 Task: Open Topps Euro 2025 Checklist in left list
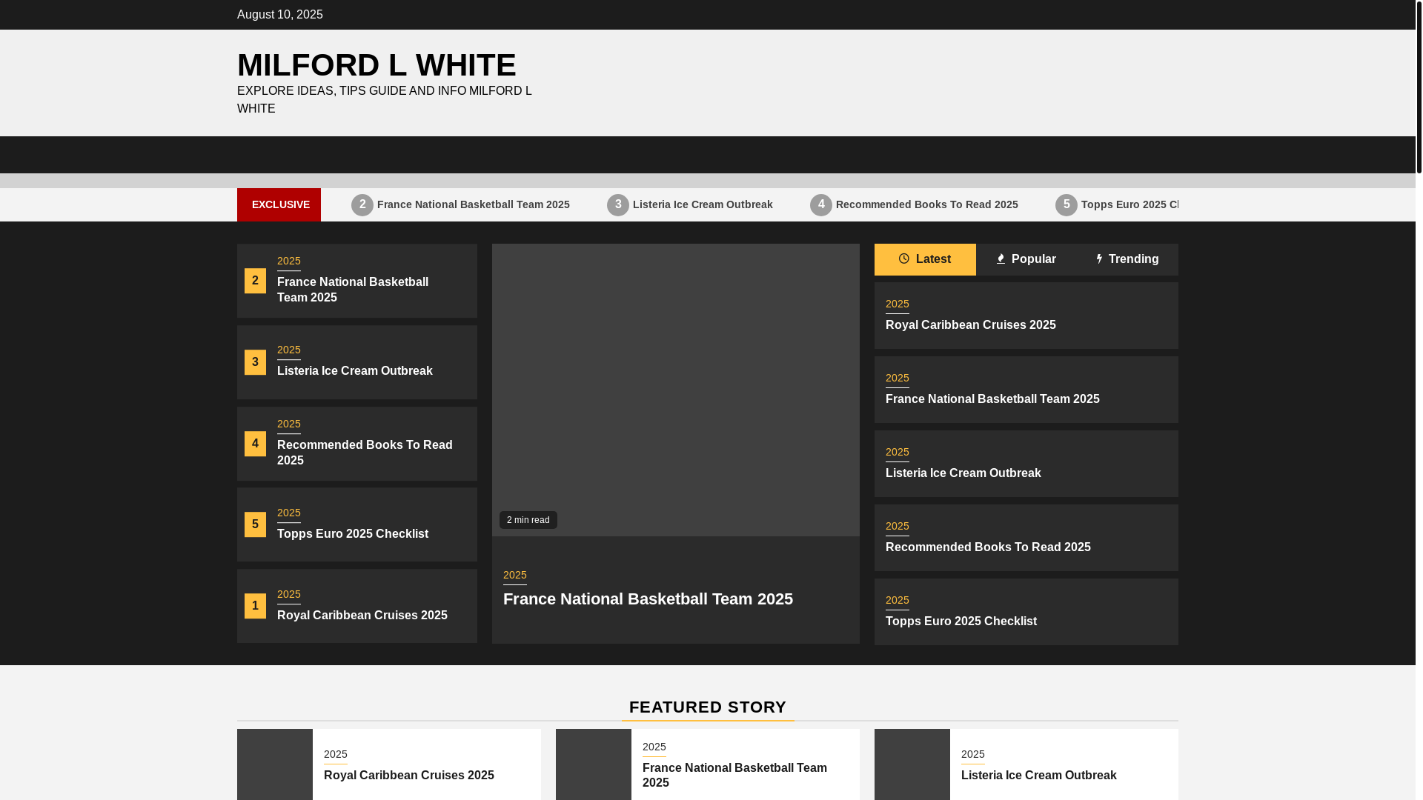(353, 533)
